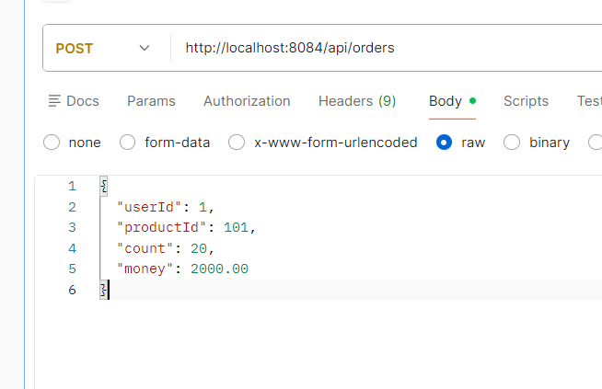Click the closing brace on line 6
This screenshot has width=602, height=389.
click(x=104, y=290)
